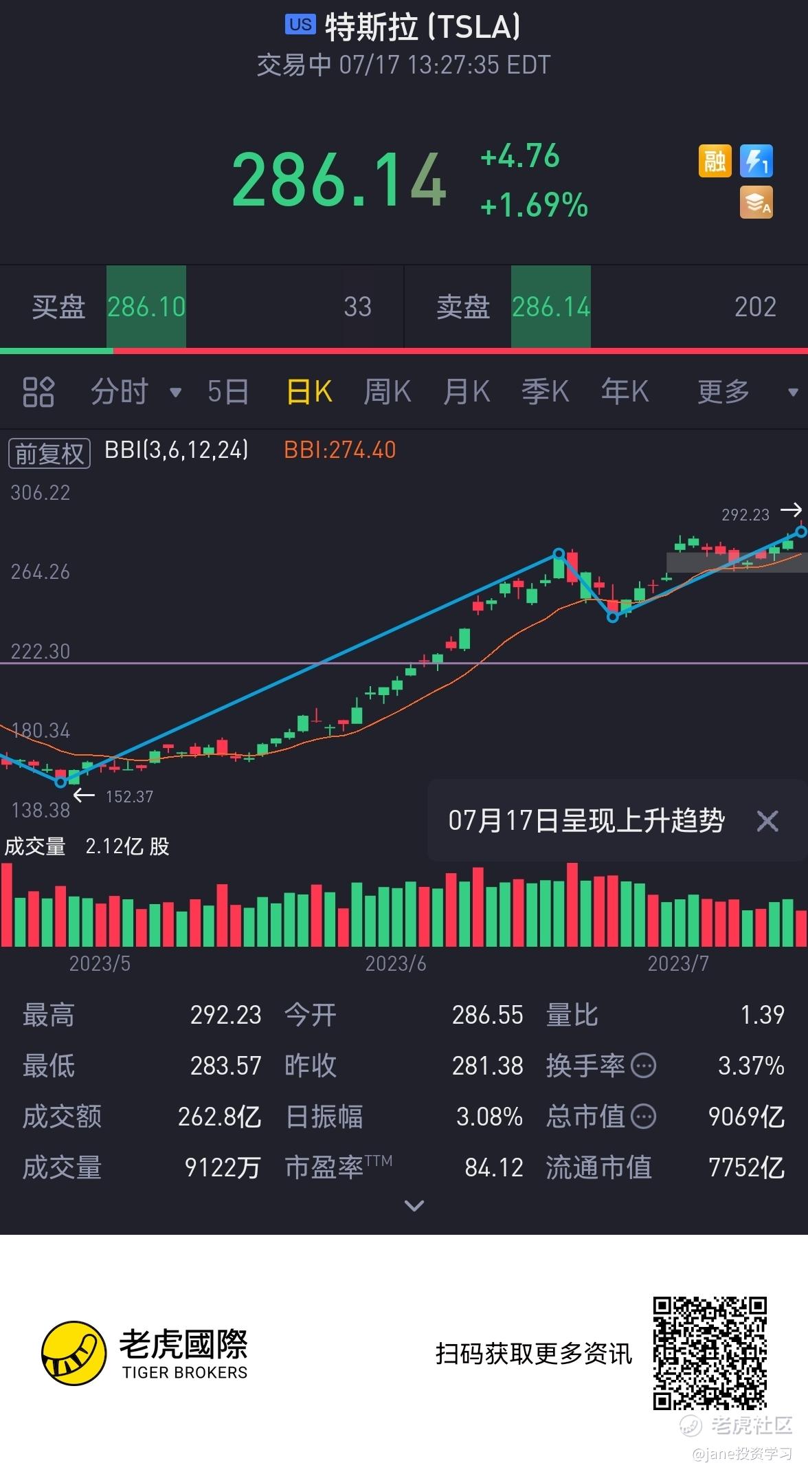Tap the 2023/6 date axis label
808x1472 pixels.
pos(396,964)
